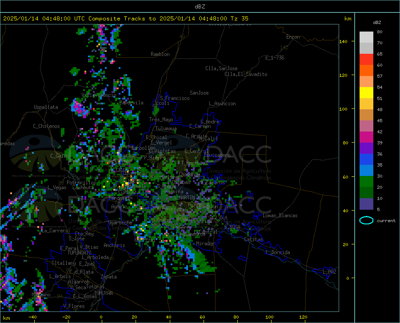
Task: Click the Ugarteche place label
Action: (x=120, y=222)
